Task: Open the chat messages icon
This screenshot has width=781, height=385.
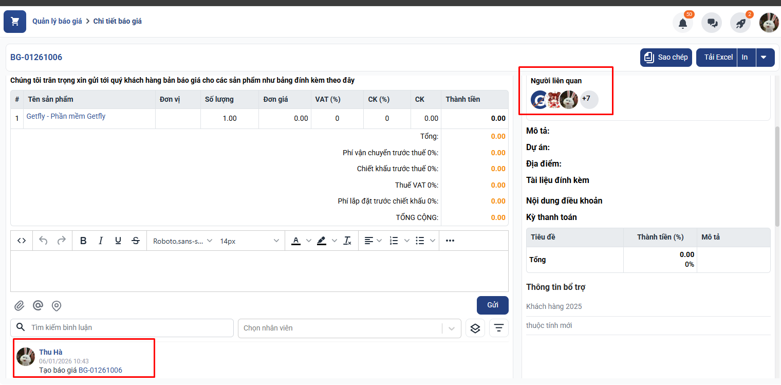Action: tap(712, 23)
